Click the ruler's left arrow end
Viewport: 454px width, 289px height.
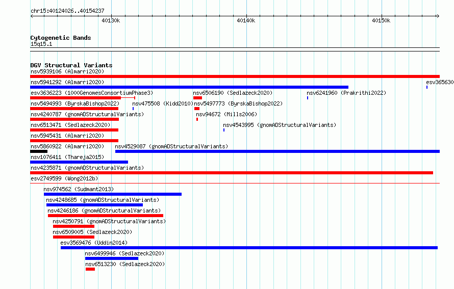click(x=32, y=16)
